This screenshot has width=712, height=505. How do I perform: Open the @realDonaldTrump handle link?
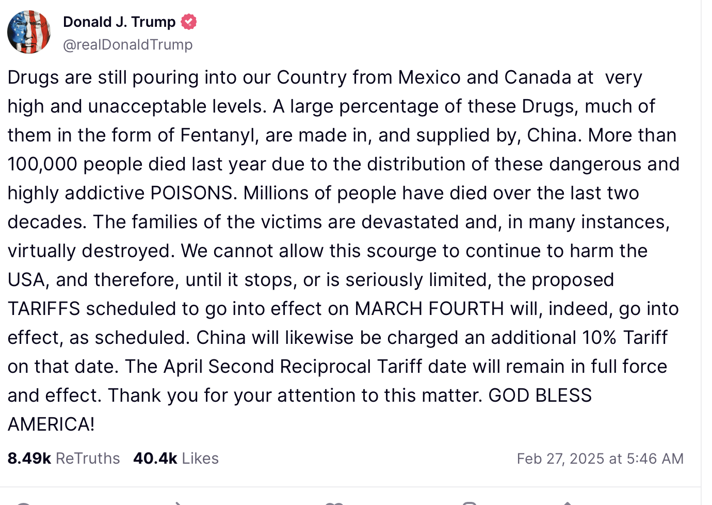128,45
